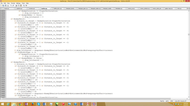190x106 pixels.
Task: Click the Redo arrow icon
Action: pyautogui.click(x=13, y=6)
